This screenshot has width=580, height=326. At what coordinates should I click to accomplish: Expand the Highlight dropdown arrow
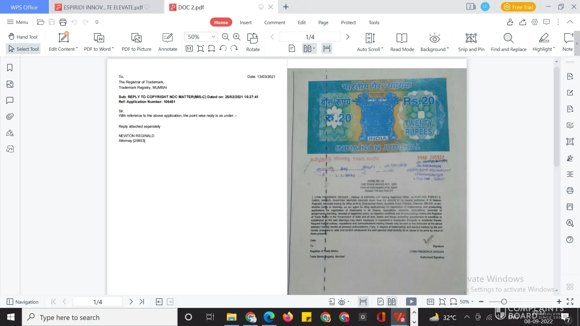(554, 48)
